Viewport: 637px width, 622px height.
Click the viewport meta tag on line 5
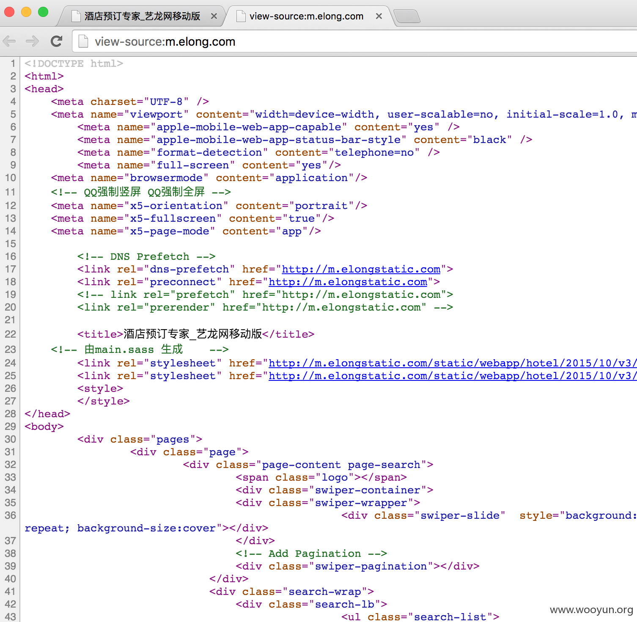[x=344, y=114]
